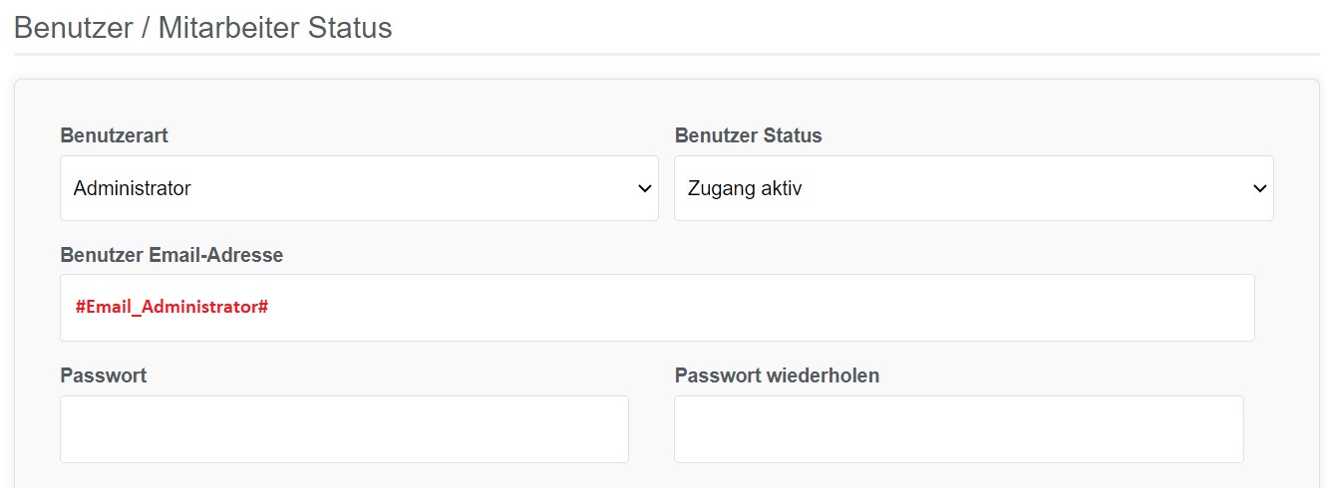1326x488 pixels.
Task: Click the Benutzer Email-Adresse label
Action: [171, 255]
